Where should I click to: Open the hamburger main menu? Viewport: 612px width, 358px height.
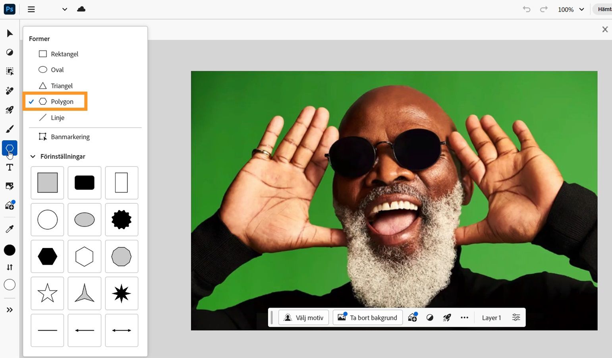click(x=31, y=9)
